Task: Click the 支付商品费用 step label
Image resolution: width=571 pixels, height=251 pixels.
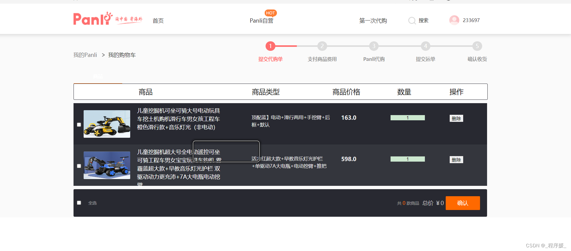Action: click(322, 59)
